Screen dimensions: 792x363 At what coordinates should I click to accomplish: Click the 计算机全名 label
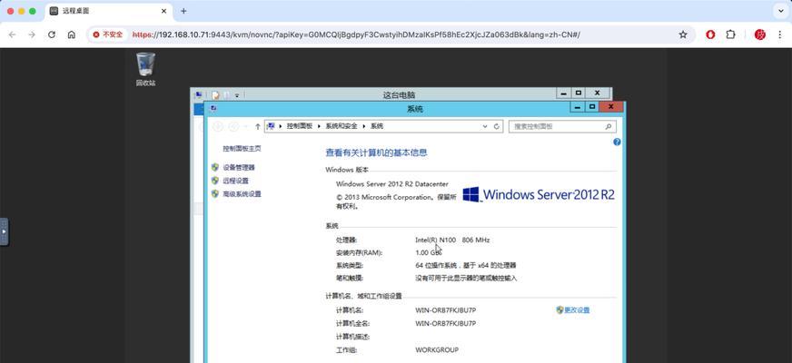(x=352, y=323)
